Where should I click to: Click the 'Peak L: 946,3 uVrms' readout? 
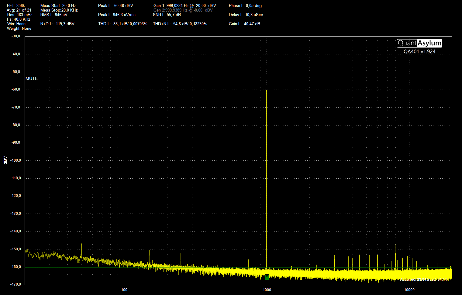[117, 15]
